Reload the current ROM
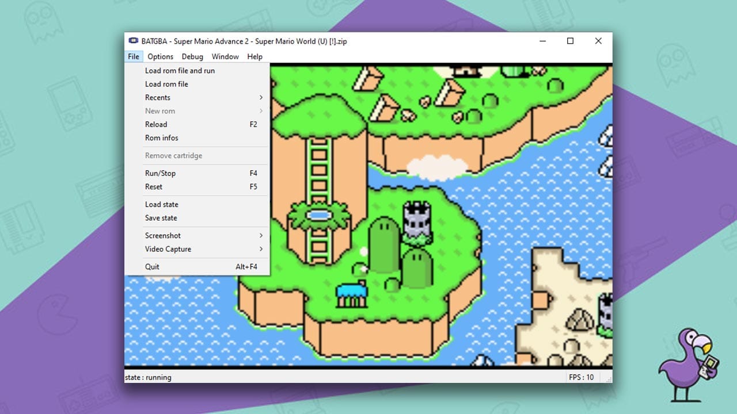The image size is (737, 414). 155,124
